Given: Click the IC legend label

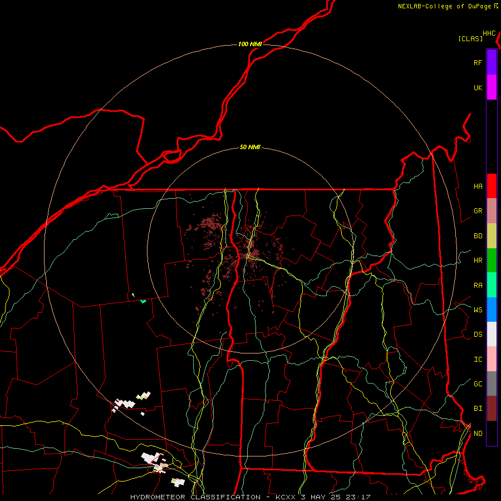Looking at the screenshot, I should pos(478,360).
